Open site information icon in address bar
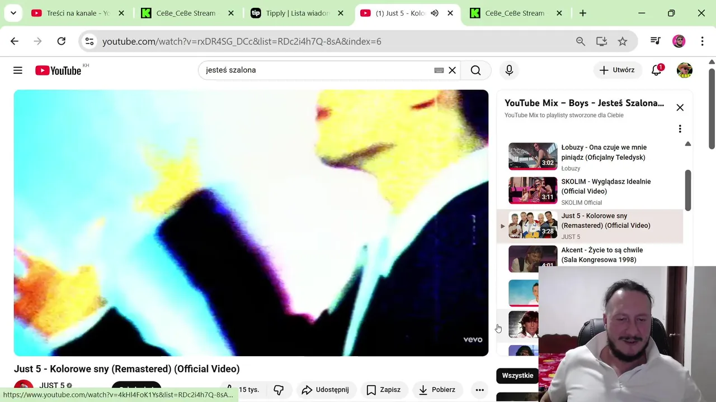 pos(89,41)
